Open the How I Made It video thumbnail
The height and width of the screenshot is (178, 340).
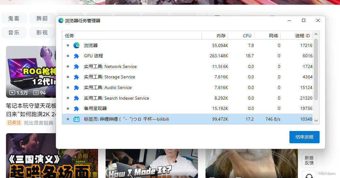(x=151, y=163)
